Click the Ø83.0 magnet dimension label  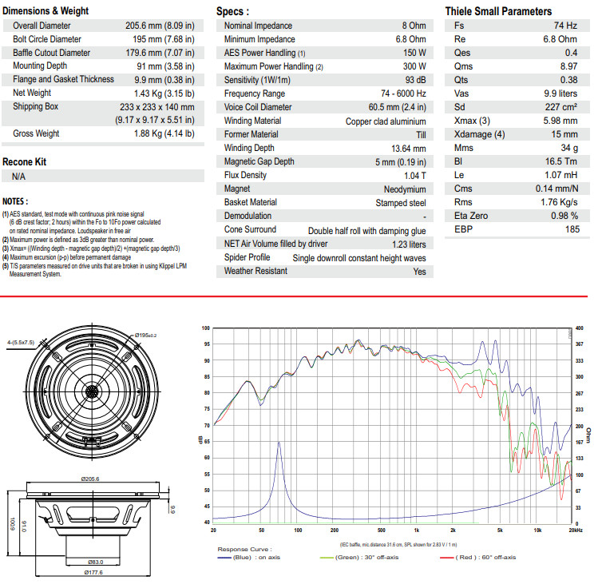[95, 562]
